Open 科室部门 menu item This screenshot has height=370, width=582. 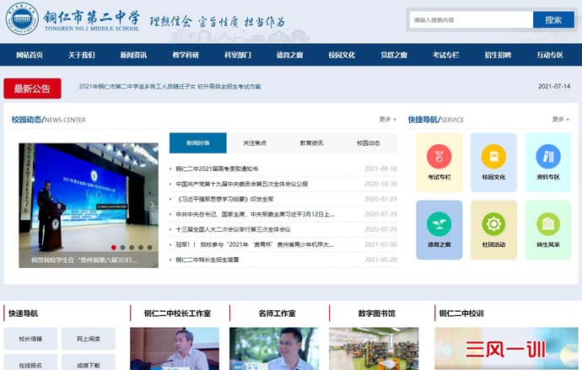click(x=238, y=55)
